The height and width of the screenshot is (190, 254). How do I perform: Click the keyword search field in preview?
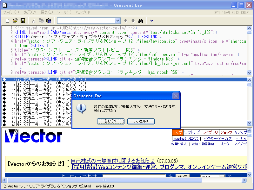click(134, 176)
